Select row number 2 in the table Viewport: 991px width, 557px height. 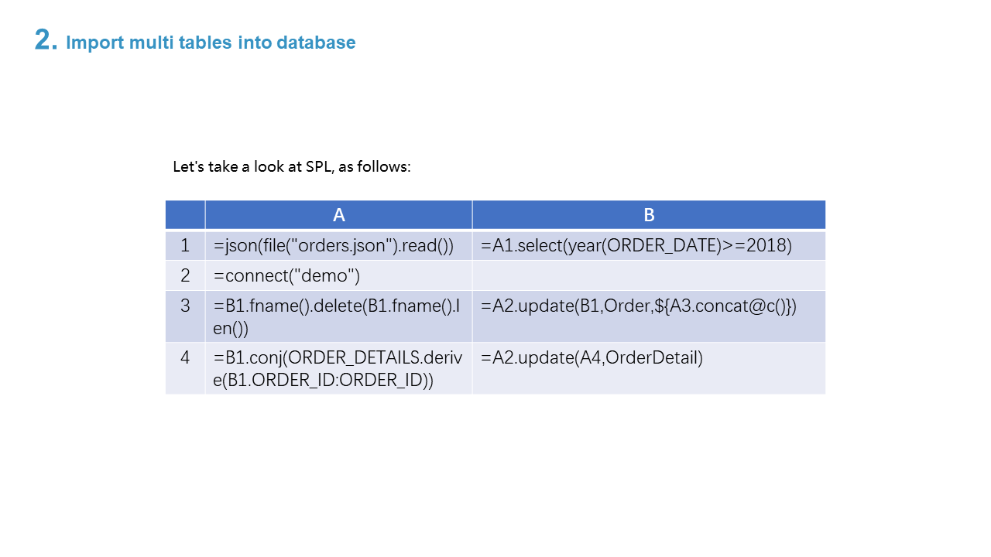pos(185,275)
